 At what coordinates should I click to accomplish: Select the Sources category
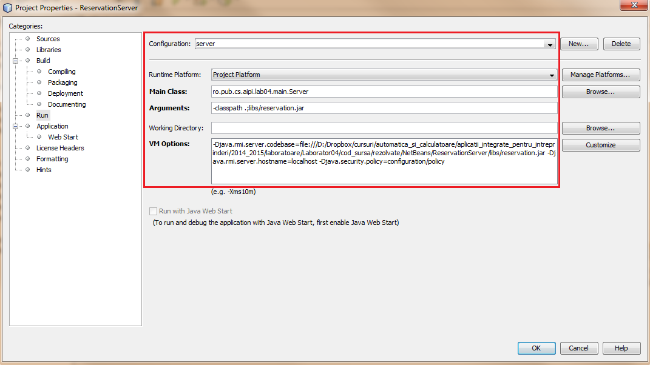(x=48, y=39)
